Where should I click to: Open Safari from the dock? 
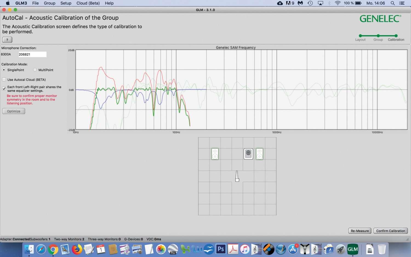click(41, 249)
